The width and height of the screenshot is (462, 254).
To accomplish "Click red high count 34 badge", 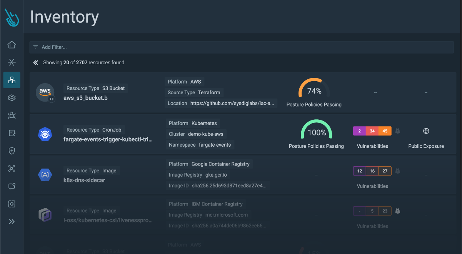I will tap(372, 131).
